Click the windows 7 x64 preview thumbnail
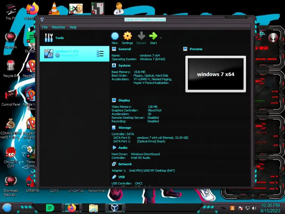Screen dimensions: 285x214 pyautogui.click(x=216, y=74)
